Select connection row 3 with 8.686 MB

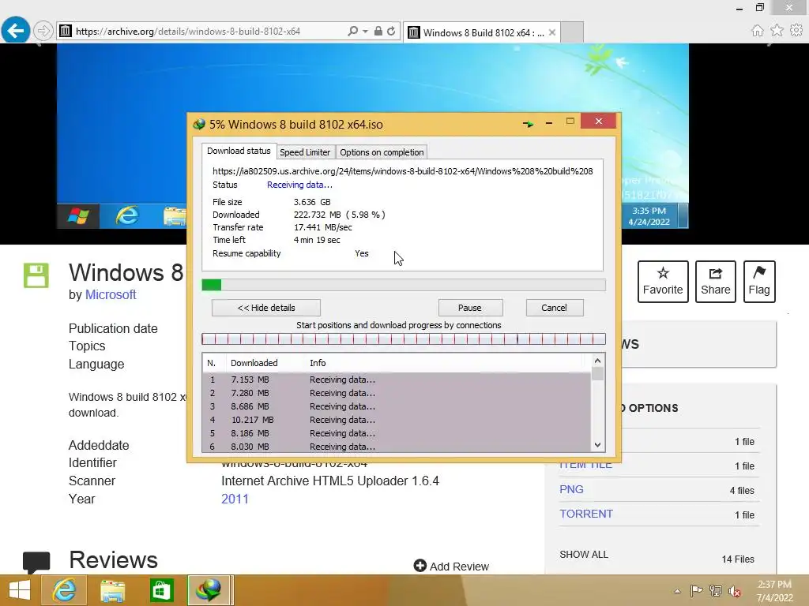tap(397, 406)
